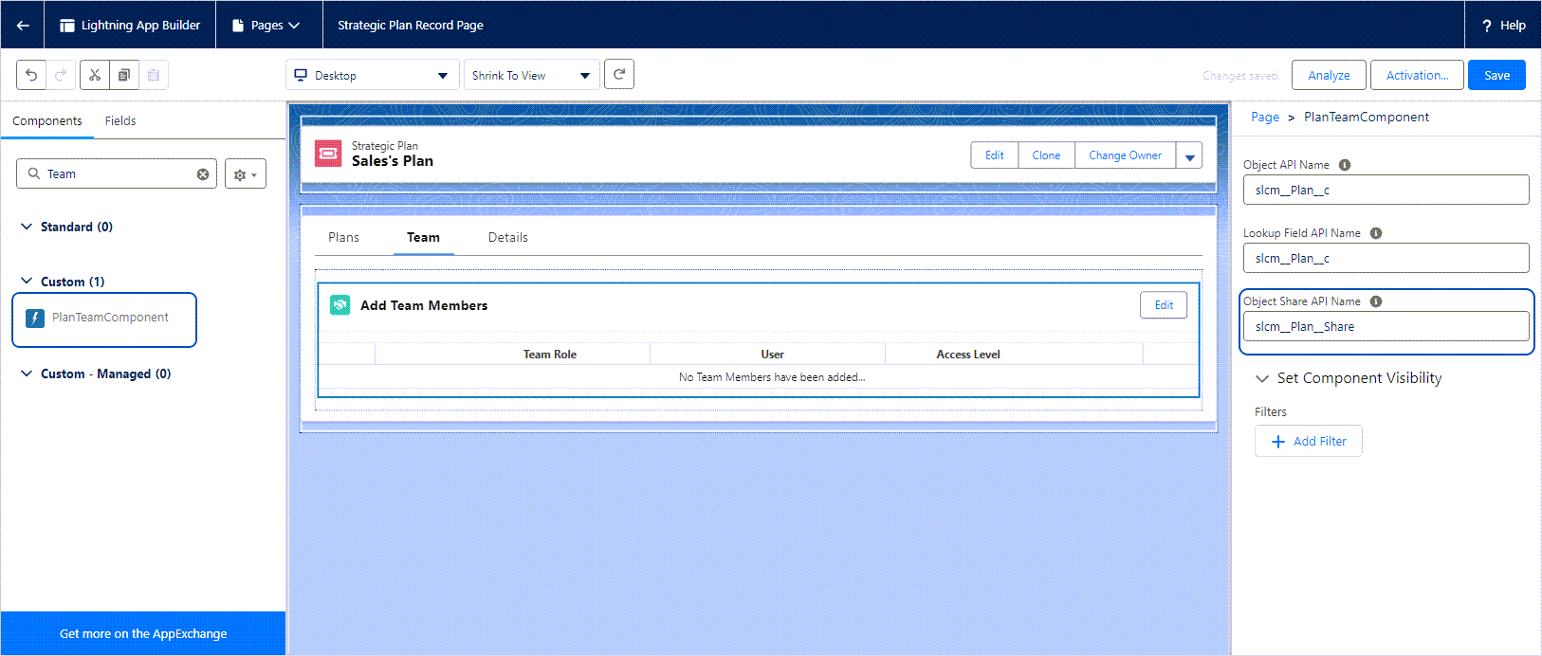Open the component filter gear menu
Viewport: 1542px width, 656px height.
pyautogui.click(x=246, y=174)
